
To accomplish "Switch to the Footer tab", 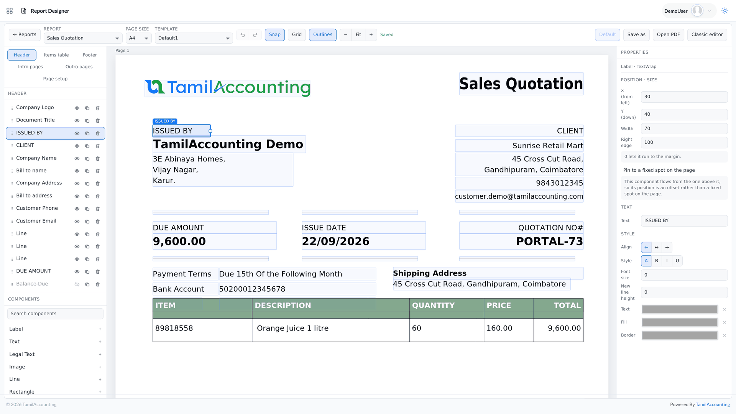I will point(90,55).
